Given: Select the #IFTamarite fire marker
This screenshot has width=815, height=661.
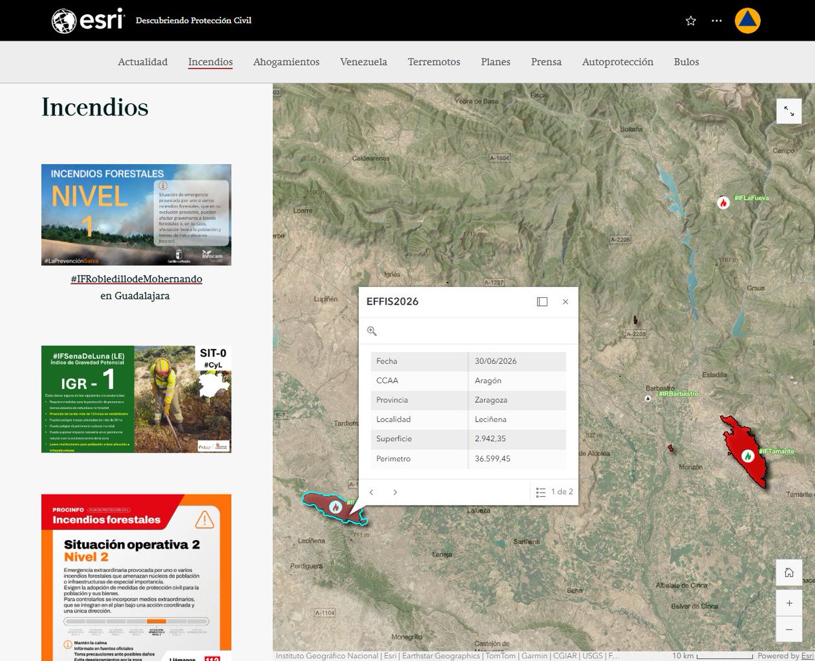Looking at the screenshot, I should [x=748, y=456].
